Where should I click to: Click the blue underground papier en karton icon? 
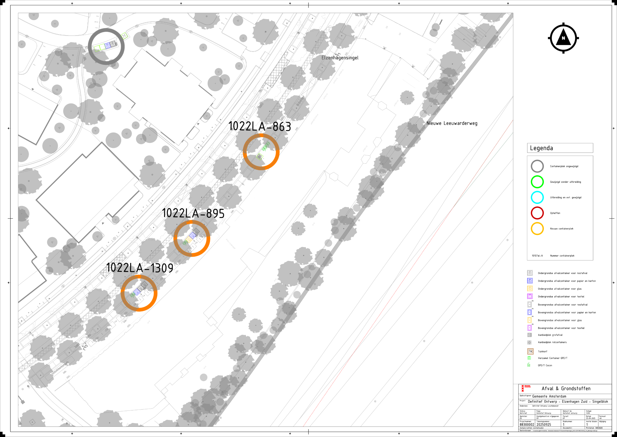[530, 281]
